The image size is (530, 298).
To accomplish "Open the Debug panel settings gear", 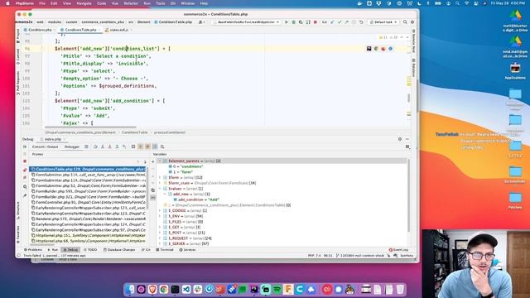I will pyautogui.click(x=400, y=139).
